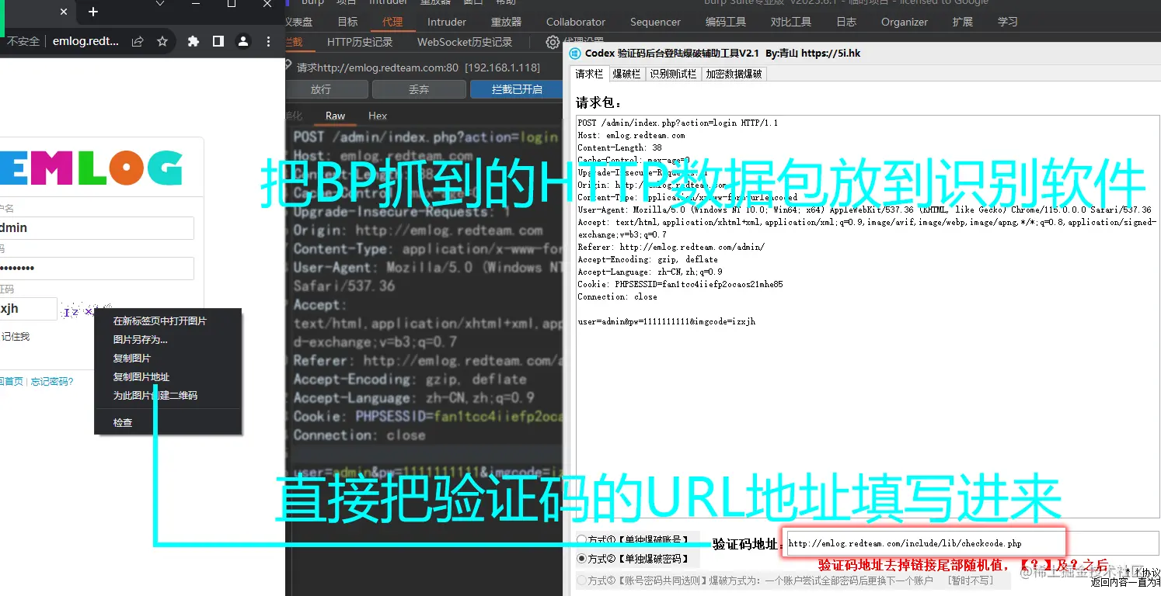Open the 日志 tab in Burp Suite

[x=846, y=22]
